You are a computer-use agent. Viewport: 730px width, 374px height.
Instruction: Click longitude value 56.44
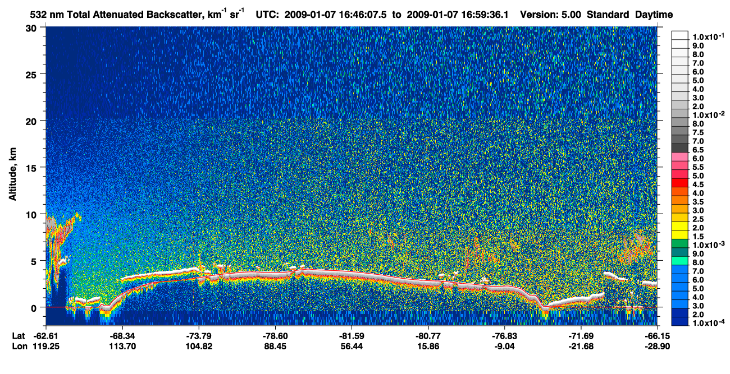[x=352, y=347]
